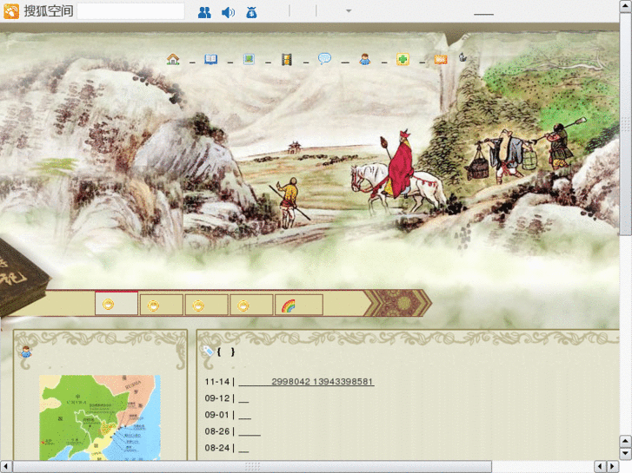
Task: Click the money bag icon
Action: 251,12
